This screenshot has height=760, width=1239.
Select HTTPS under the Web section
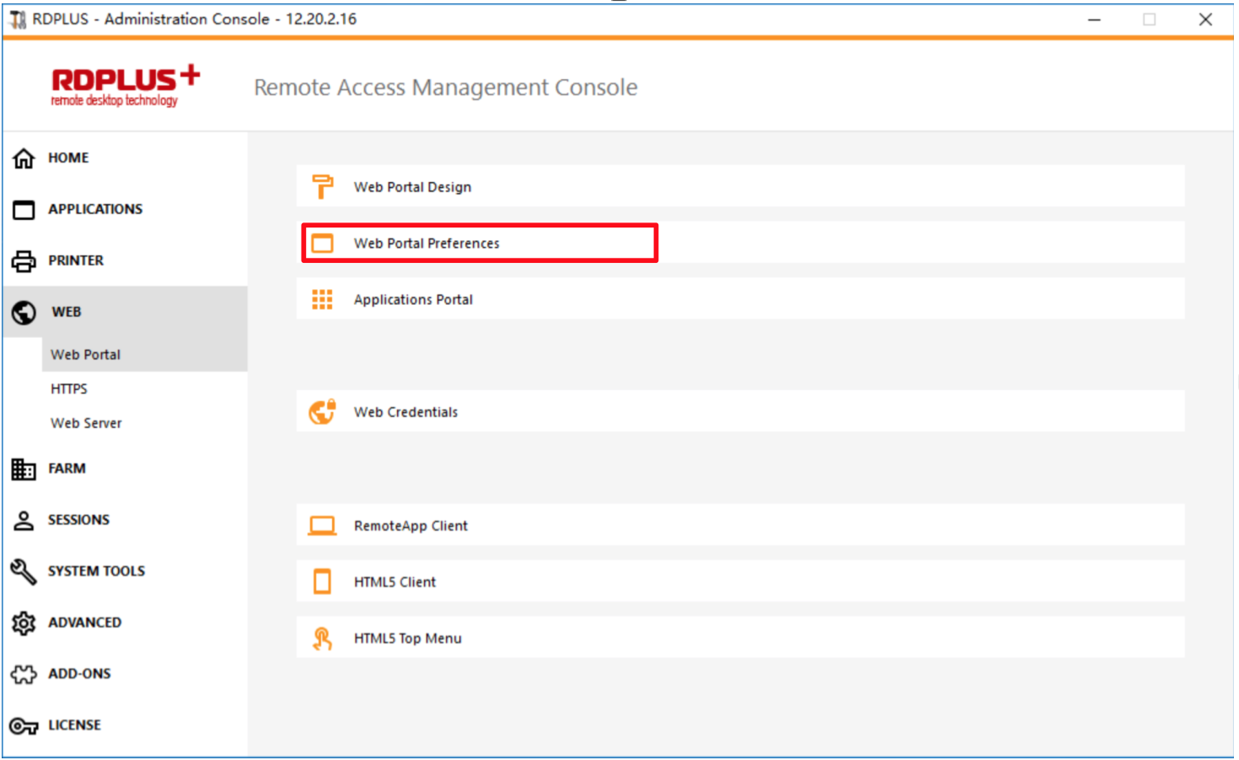tap(69, 389)
